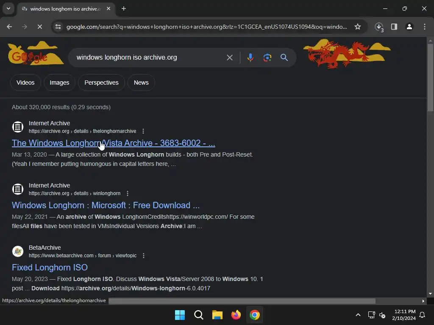Screen dimensions: 434x325
Task: Open the notifications bell
Action: tap(423, 315)
